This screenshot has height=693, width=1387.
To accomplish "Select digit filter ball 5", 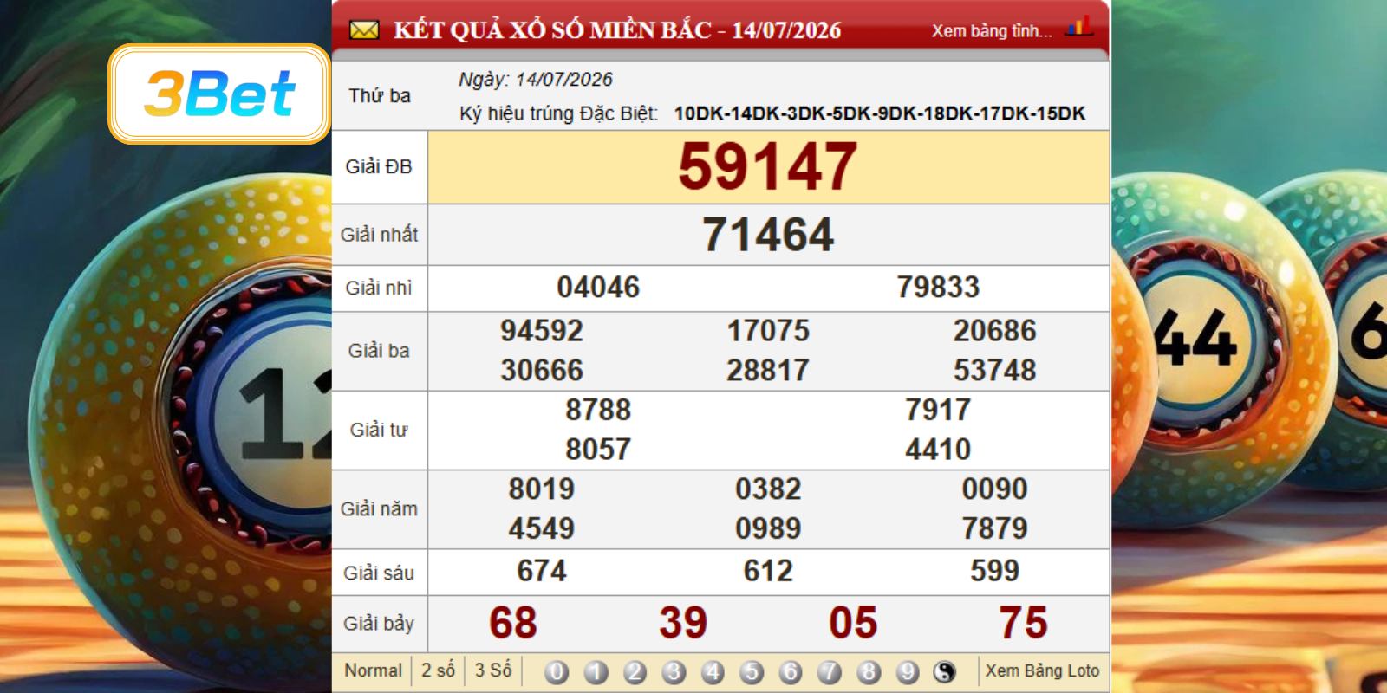I will [x=752, y=671].
